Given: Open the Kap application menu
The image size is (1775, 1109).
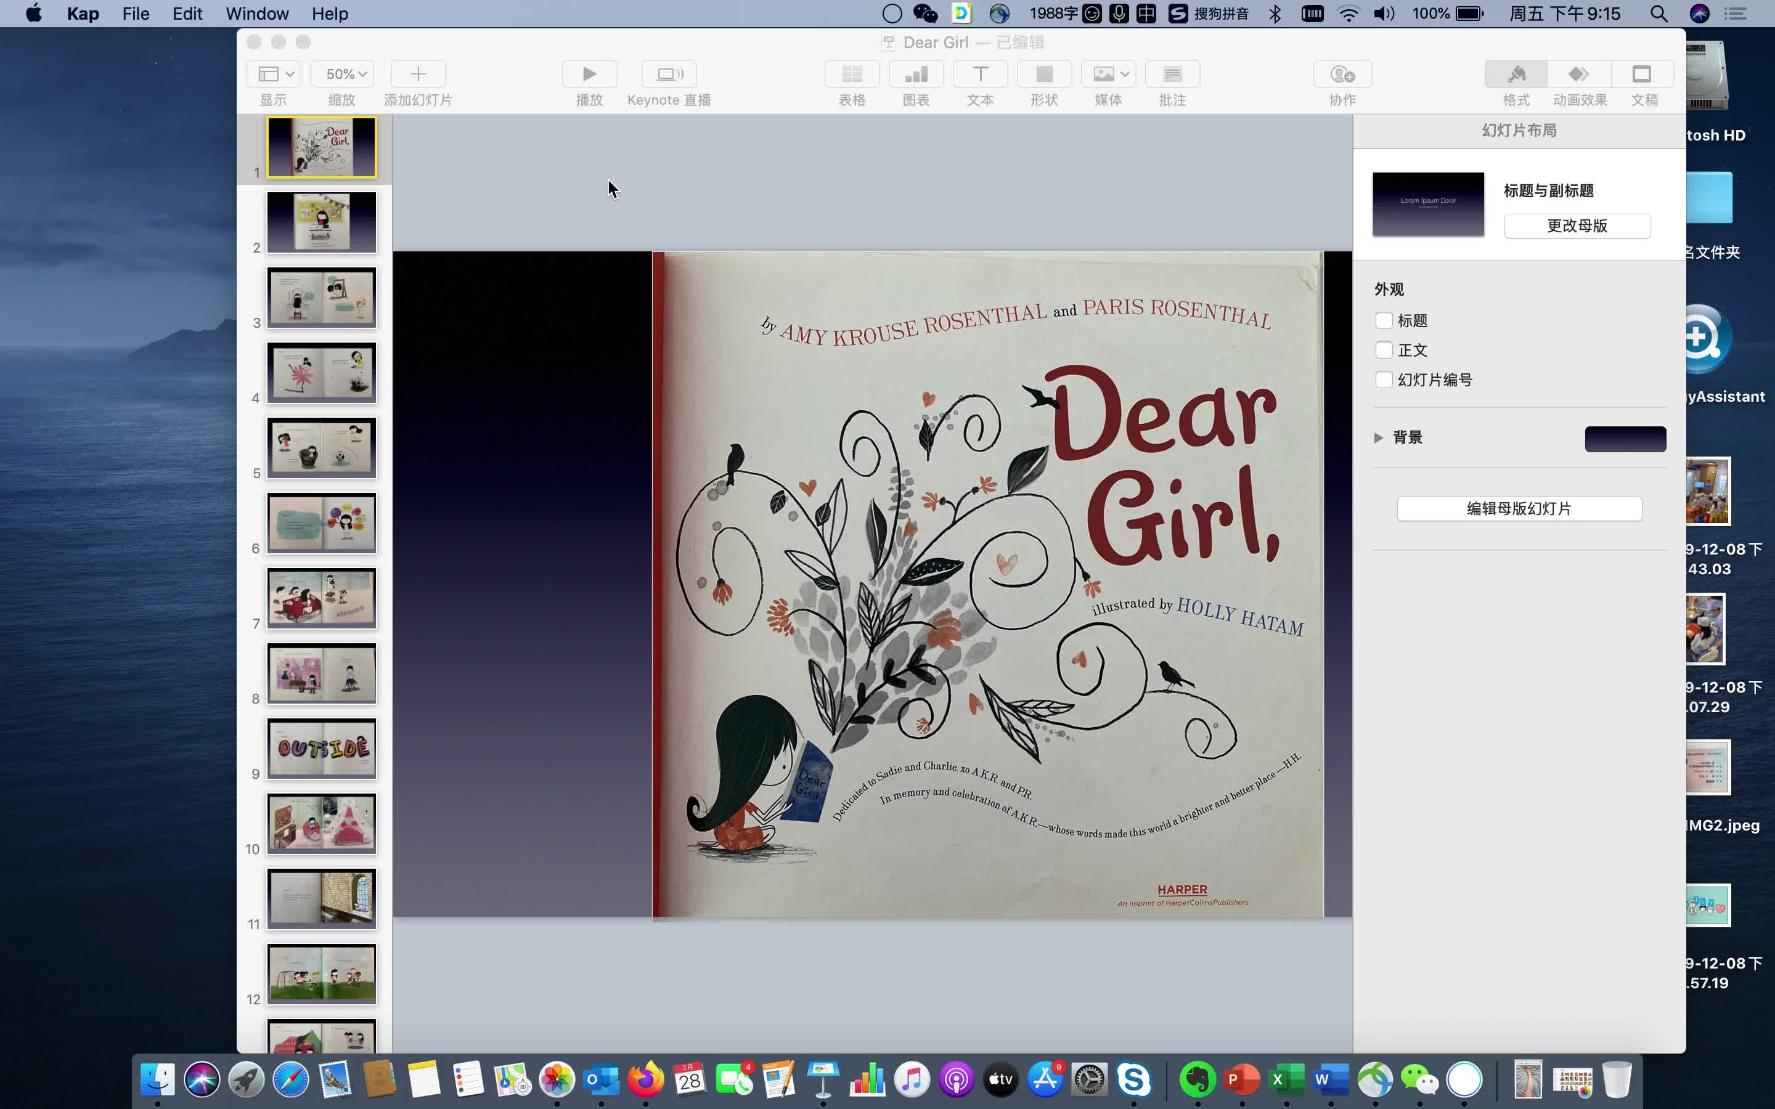Looking at the screenshot, I should point(83,13).
